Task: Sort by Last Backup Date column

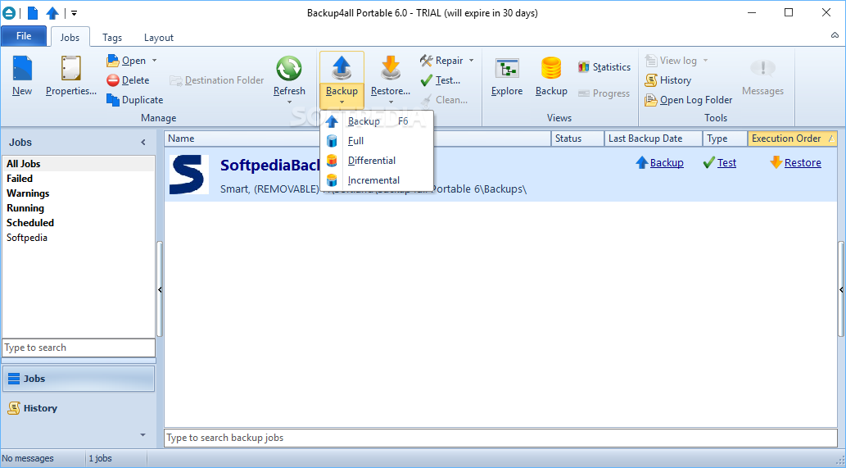Action: pyautogui.click(x=654, y=139)
